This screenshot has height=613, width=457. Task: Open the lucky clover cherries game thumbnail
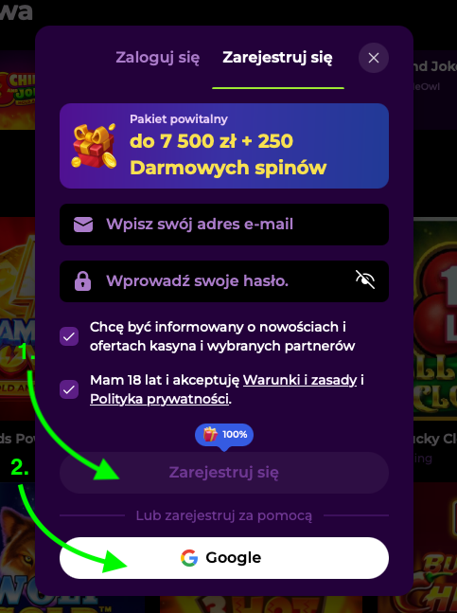[435, 318]
